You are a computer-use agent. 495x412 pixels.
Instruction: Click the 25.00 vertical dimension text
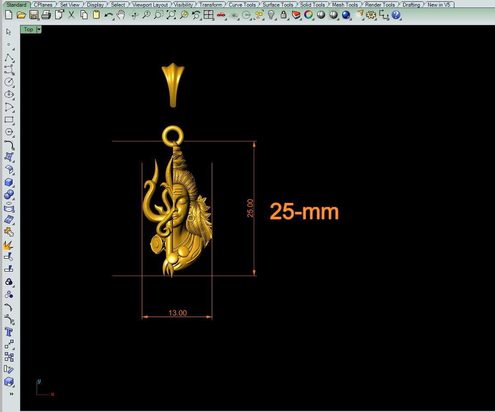click(x=250, y=208)
